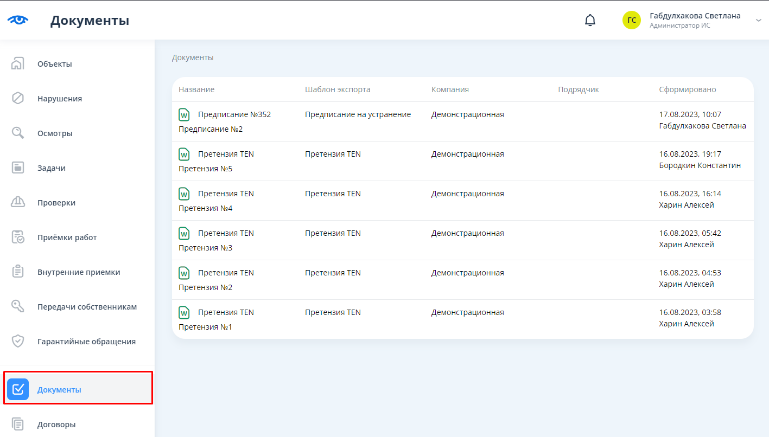Click the Нарушения sidebar icon
This screenshot has height=437, width=769.
(x=18, y=99)
